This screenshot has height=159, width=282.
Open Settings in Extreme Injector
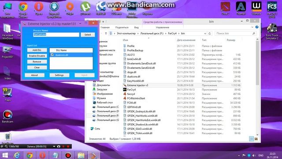tap(59, 75)
